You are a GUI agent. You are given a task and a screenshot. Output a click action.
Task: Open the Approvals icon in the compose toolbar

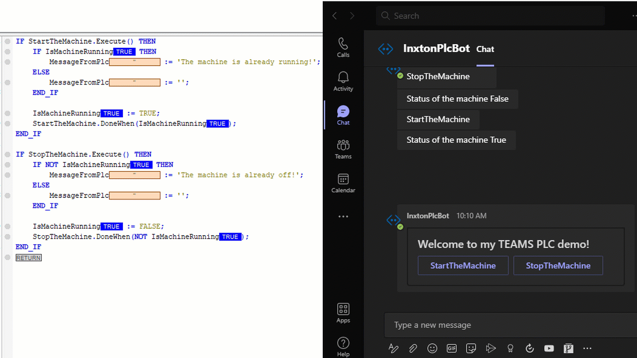(529, 349)
